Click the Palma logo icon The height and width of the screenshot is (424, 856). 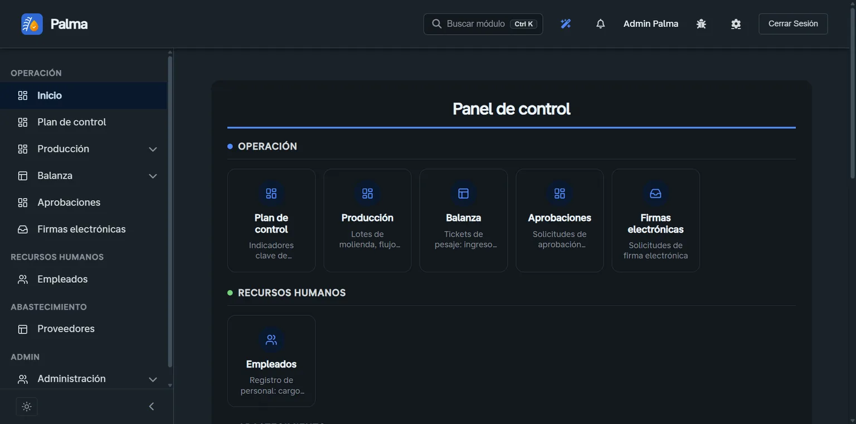(x=32, y=24)
